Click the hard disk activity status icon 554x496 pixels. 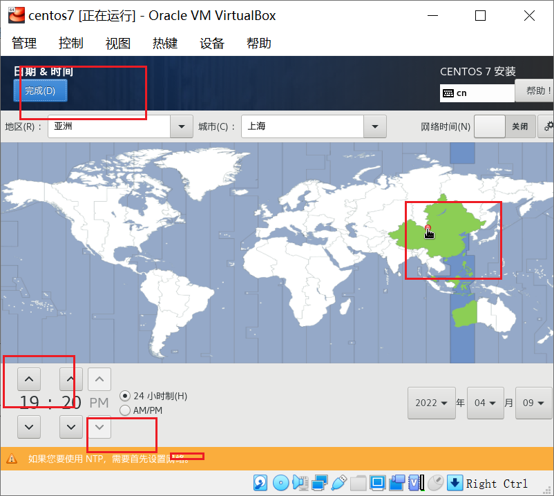[260, 483]
